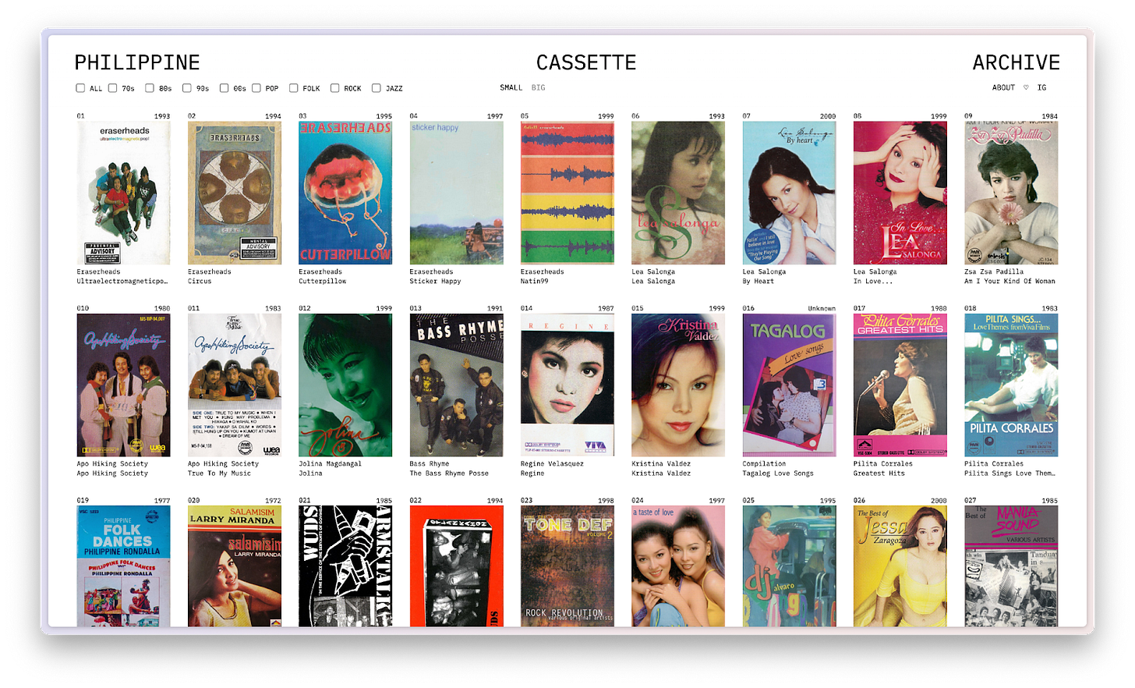View the A Taste of Love cover

click(678, 566)
